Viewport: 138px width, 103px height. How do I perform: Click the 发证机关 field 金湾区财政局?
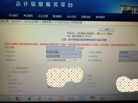coord(64,56)
